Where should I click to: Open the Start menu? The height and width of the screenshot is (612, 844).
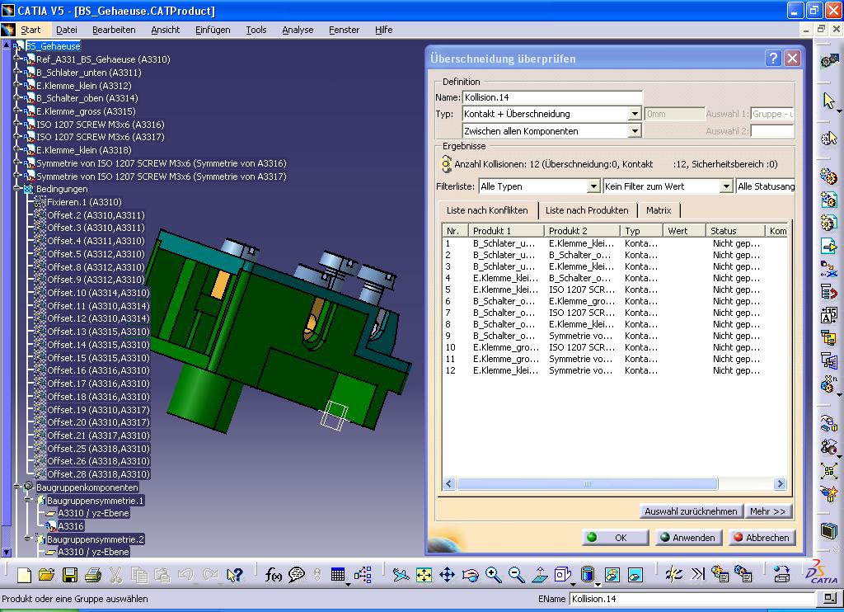click(x=30, y=30)
